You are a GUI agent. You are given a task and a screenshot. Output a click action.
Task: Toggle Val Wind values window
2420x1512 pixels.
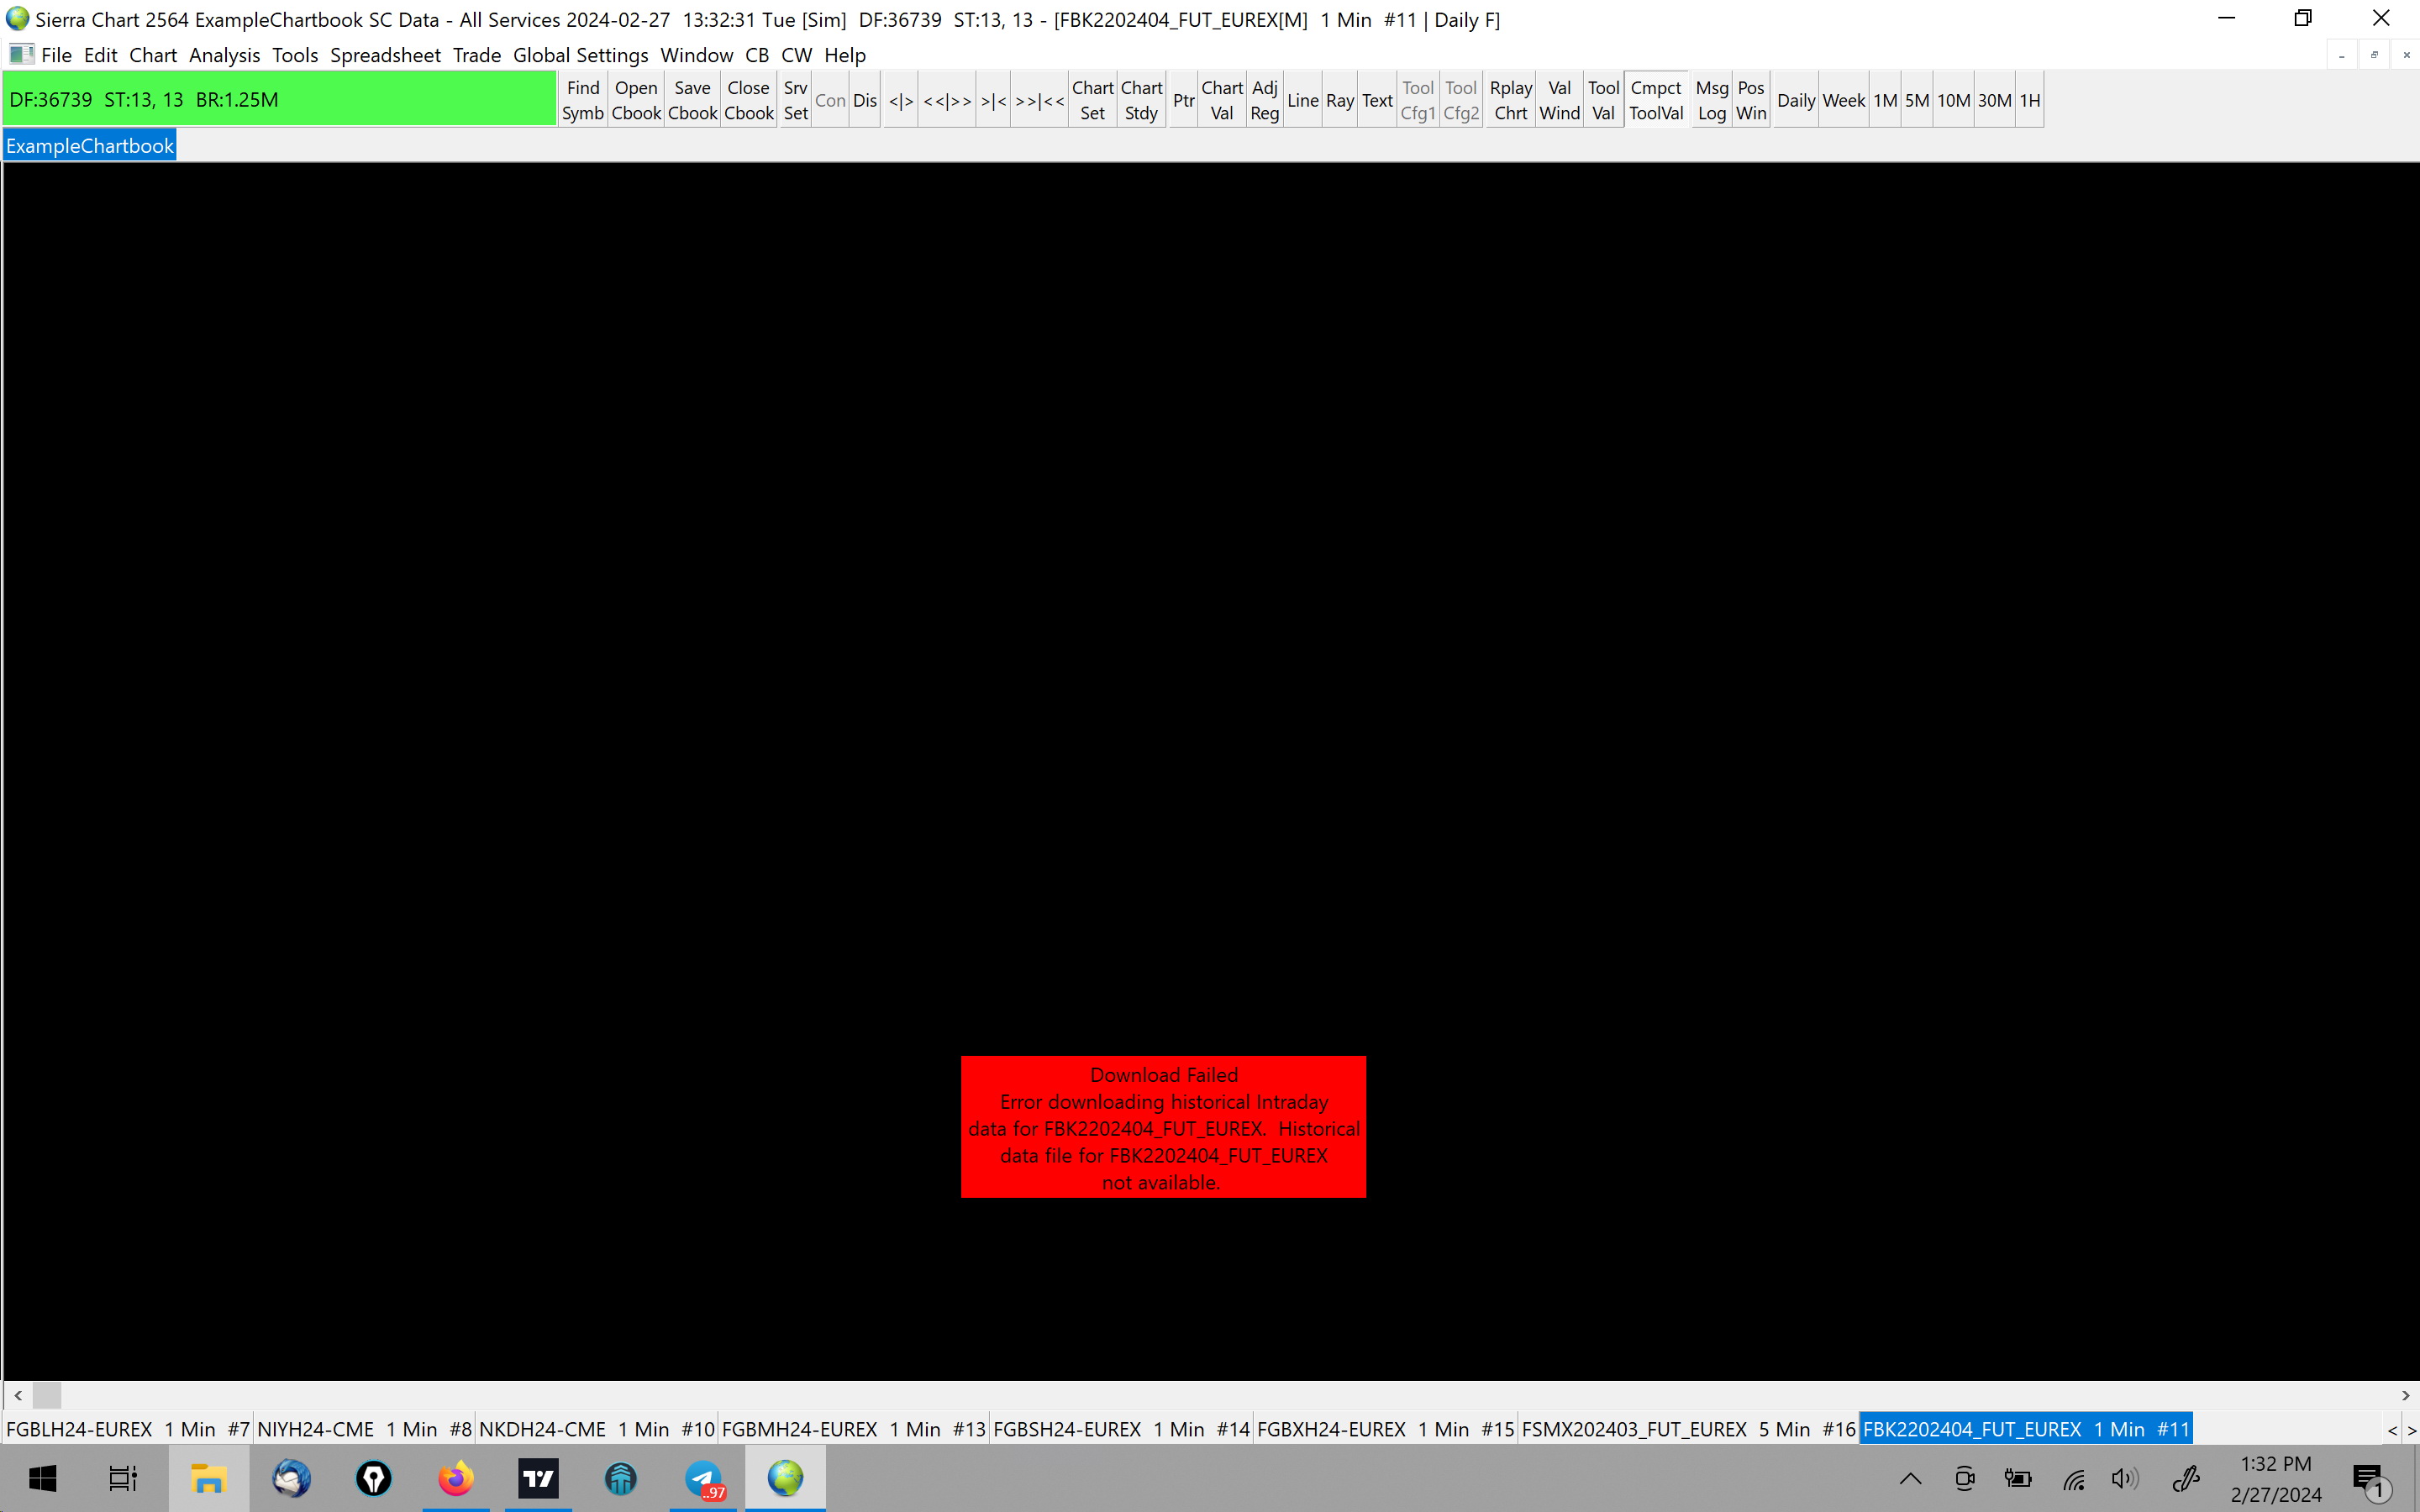(x=1559, y=100)
